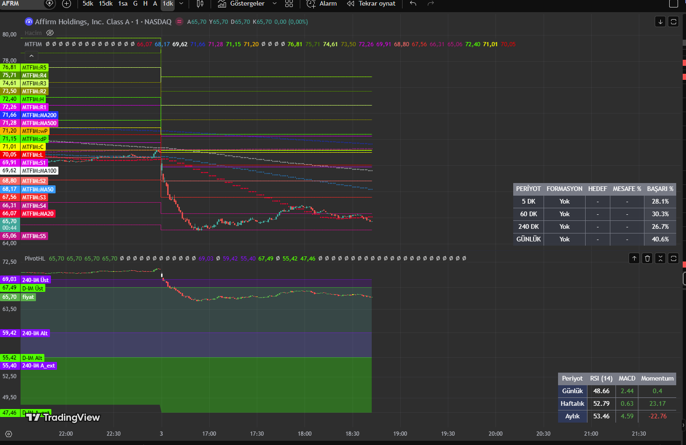Switch to the 1sa timeframe
Viewport: 686px width, 445px height.
pyautogui.click(x=123, y=4)
